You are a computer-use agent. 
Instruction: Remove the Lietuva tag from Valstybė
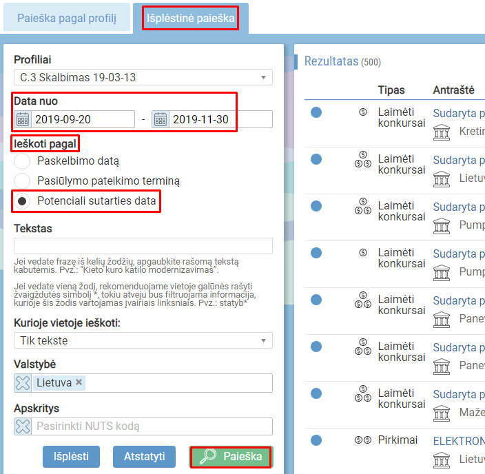pos(79,382)
